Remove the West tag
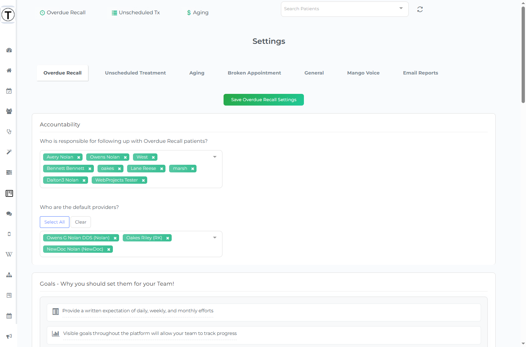 click(x=153, y=157)
